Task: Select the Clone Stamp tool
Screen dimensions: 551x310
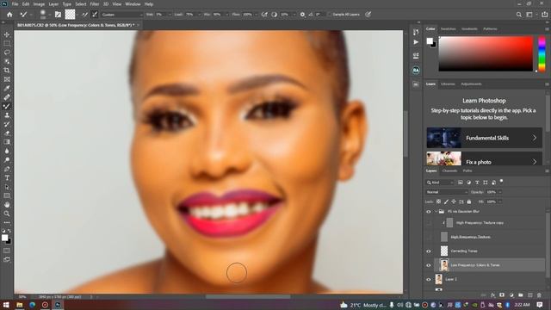Action: (x=7, y=115)
